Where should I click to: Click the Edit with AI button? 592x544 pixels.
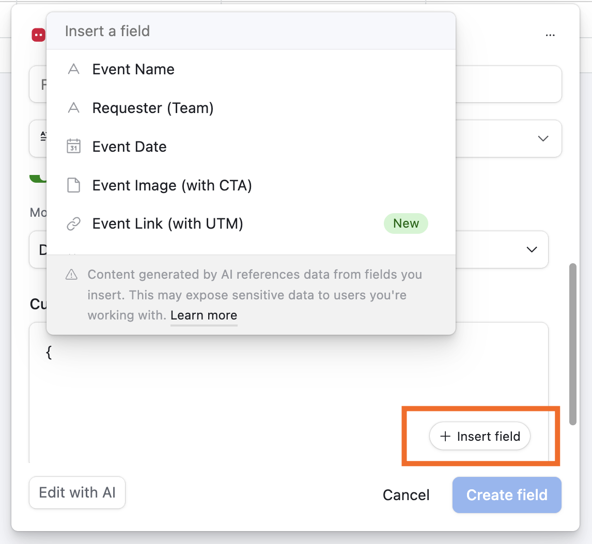(77, 492)
